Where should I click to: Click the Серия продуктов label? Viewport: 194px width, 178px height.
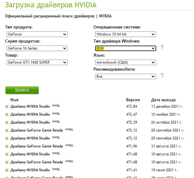[x=23, y=41]
